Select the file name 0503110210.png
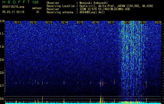Image resolution: width=164 pixels, height=104 pixels. pyautogui.click(x=13, y=7)
